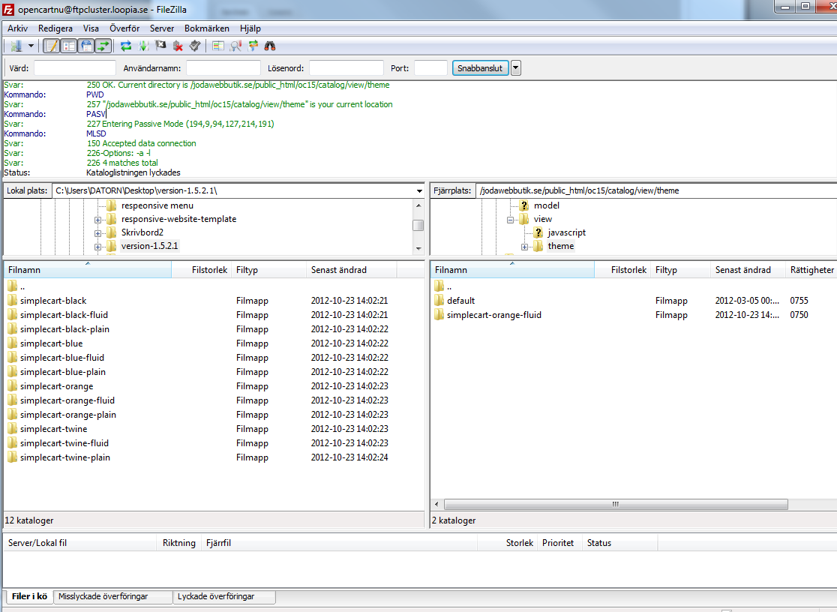Disconnect from the current server
Viewport: 837px width, 612px height.
click(178, 46)
